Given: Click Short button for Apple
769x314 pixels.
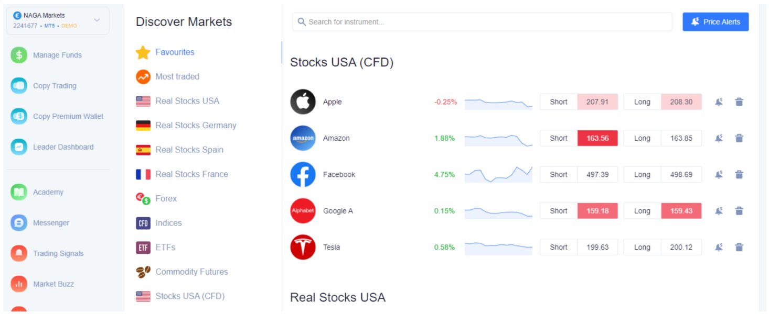Looking at the screenshot, I should click(x=559, y=102).
